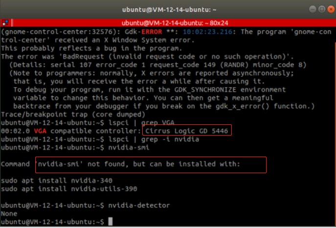Click the red 'Gdk-ERROR' text
Screen dimensions: 336x228
coord(144,32)
